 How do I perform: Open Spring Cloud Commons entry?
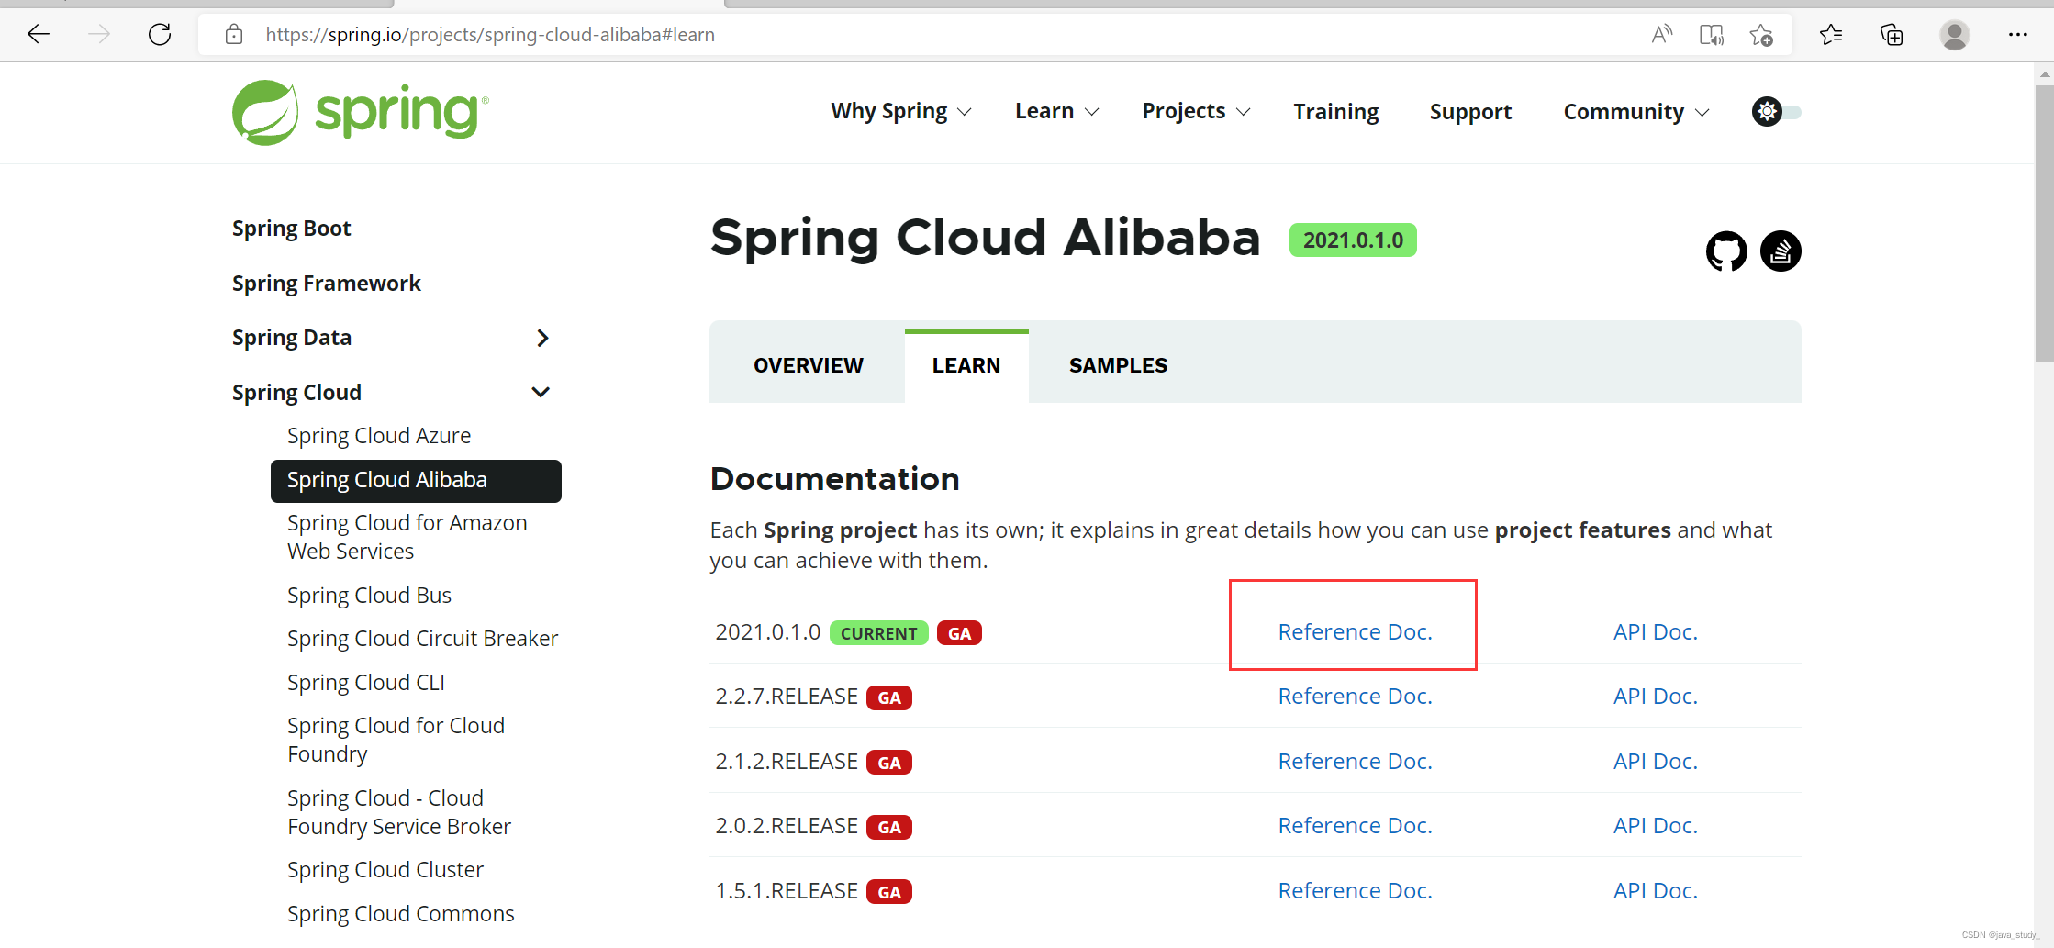(400, 914)
